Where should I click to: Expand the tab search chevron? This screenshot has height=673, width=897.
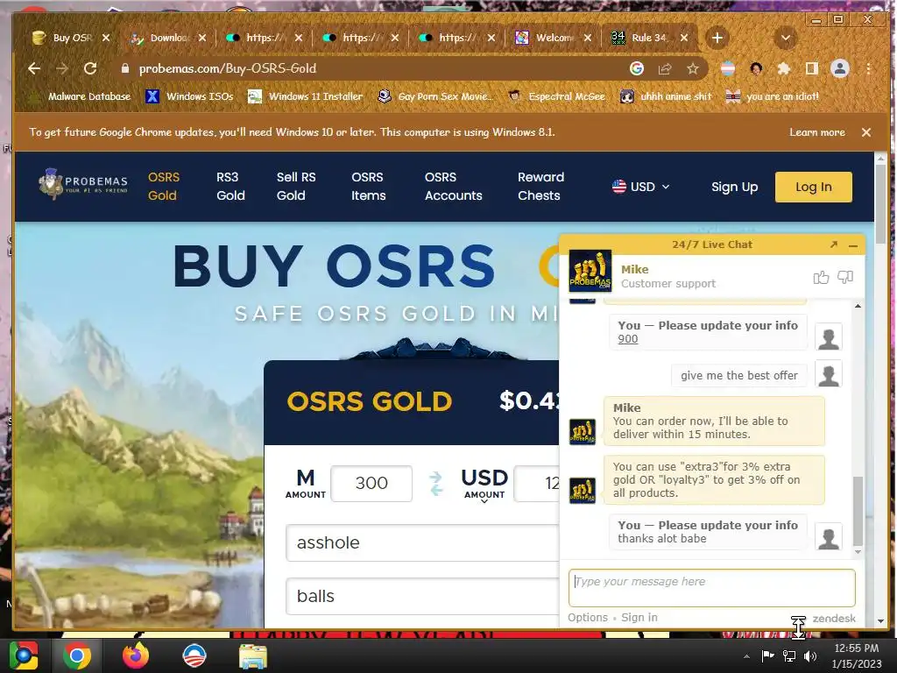[786, 38]
